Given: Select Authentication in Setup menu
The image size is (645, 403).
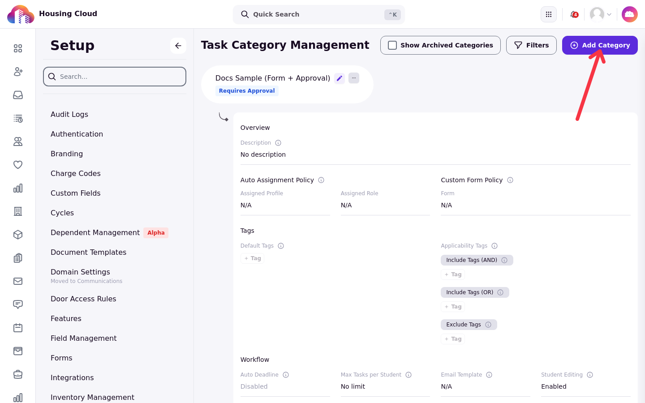Looking at the screenshot, I should pos(77,134).
